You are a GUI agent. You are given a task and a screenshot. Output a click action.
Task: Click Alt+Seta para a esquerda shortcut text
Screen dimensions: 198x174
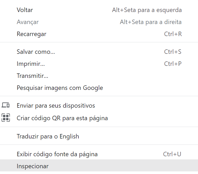click(147, 10)
